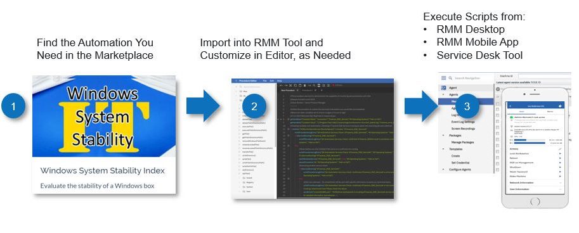Image resolution: width=579 pixels, height=233 pixels.
Task: Click the magnifier icon beside Search Navigation
Action: pyautogui.click(x=450, y=78)
